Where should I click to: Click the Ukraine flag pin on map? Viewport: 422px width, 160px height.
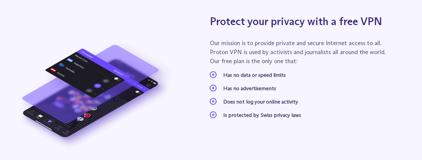[95, 108]
